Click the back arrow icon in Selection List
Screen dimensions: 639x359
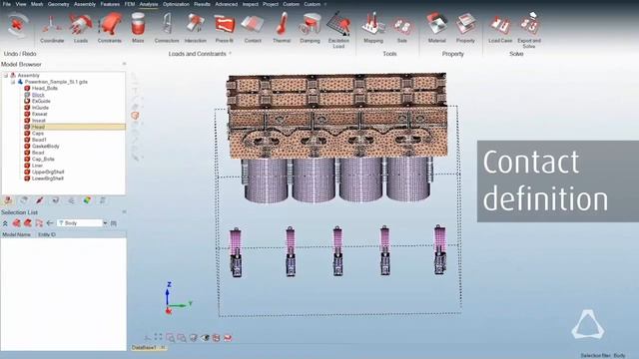(50, 223)
